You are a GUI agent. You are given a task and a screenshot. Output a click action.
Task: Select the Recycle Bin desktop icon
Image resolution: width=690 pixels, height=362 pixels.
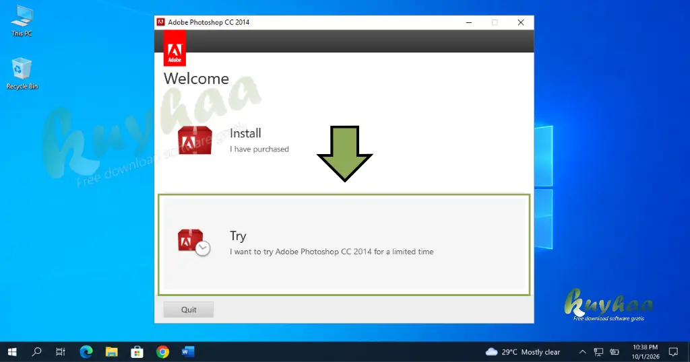pos(22,74)
